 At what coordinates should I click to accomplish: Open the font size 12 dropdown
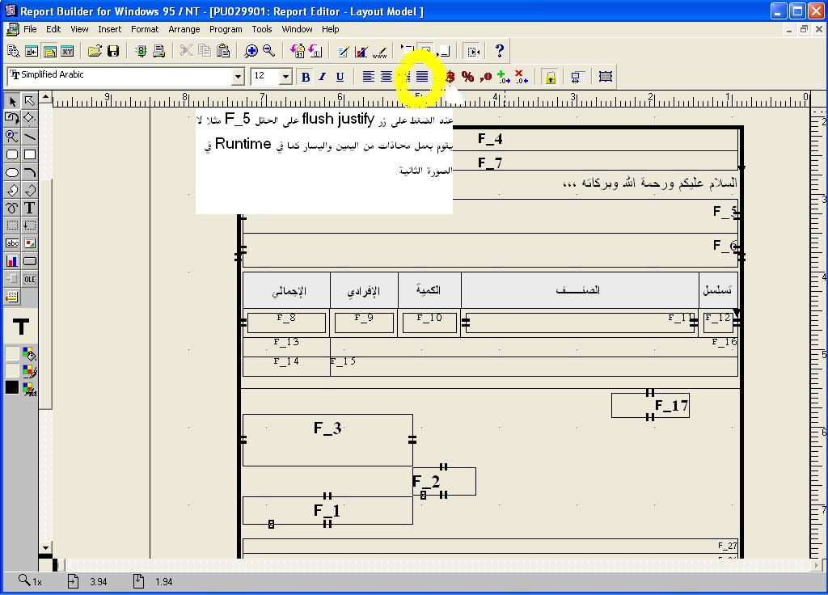285,77
